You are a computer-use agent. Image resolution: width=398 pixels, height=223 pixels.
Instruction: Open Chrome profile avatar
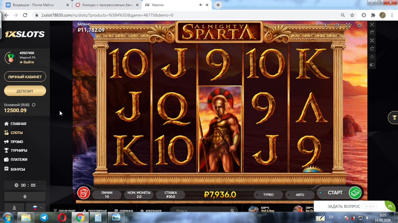pyautogui.click(x=382, y=15)
